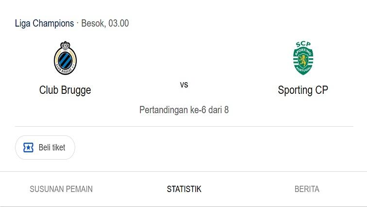Click the crown atop the Club Brugge crest
Viewport: 367px width, 207px height.
[x=65, y=45]
